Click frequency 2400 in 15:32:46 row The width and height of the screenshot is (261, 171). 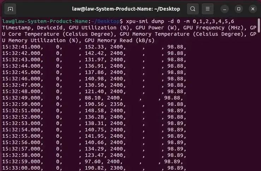tap(117, 79)
